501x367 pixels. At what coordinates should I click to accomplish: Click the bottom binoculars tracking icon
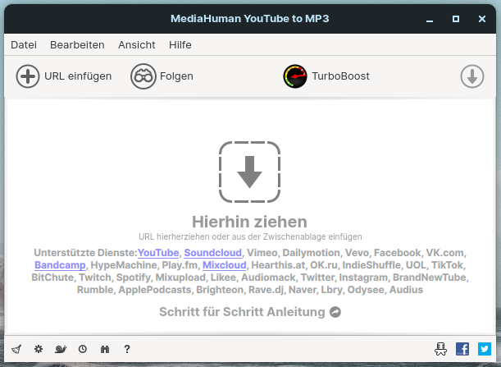(105, 349)
